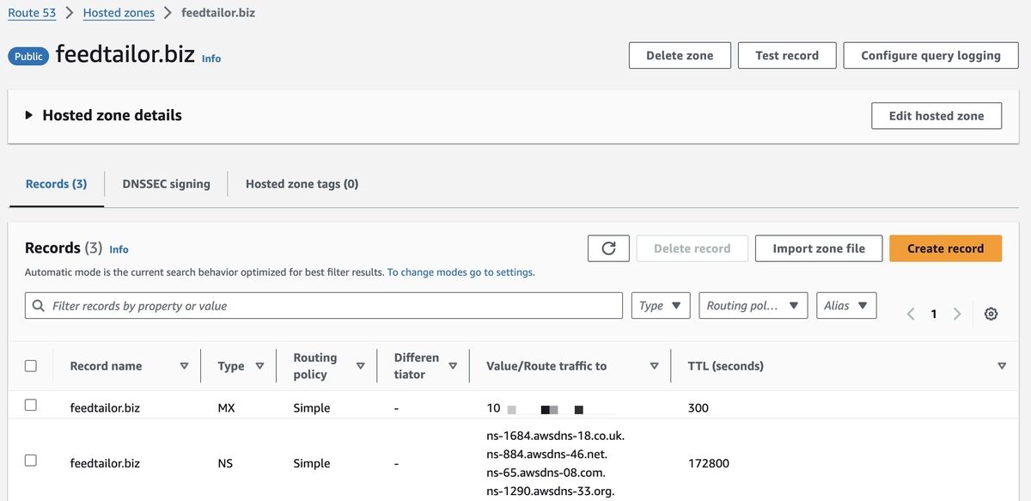Click Simple routing policy in NS row
1031x501 pixels.
[312, 463]
